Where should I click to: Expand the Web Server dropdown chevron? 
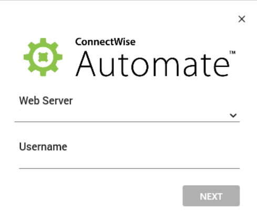click(233, 115)
